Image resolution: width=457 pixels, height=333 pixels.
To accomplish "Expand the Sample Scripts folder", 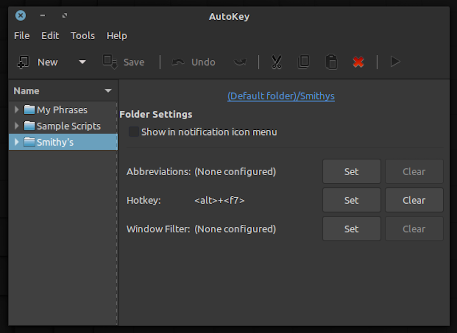I will [x=17, y=126].
